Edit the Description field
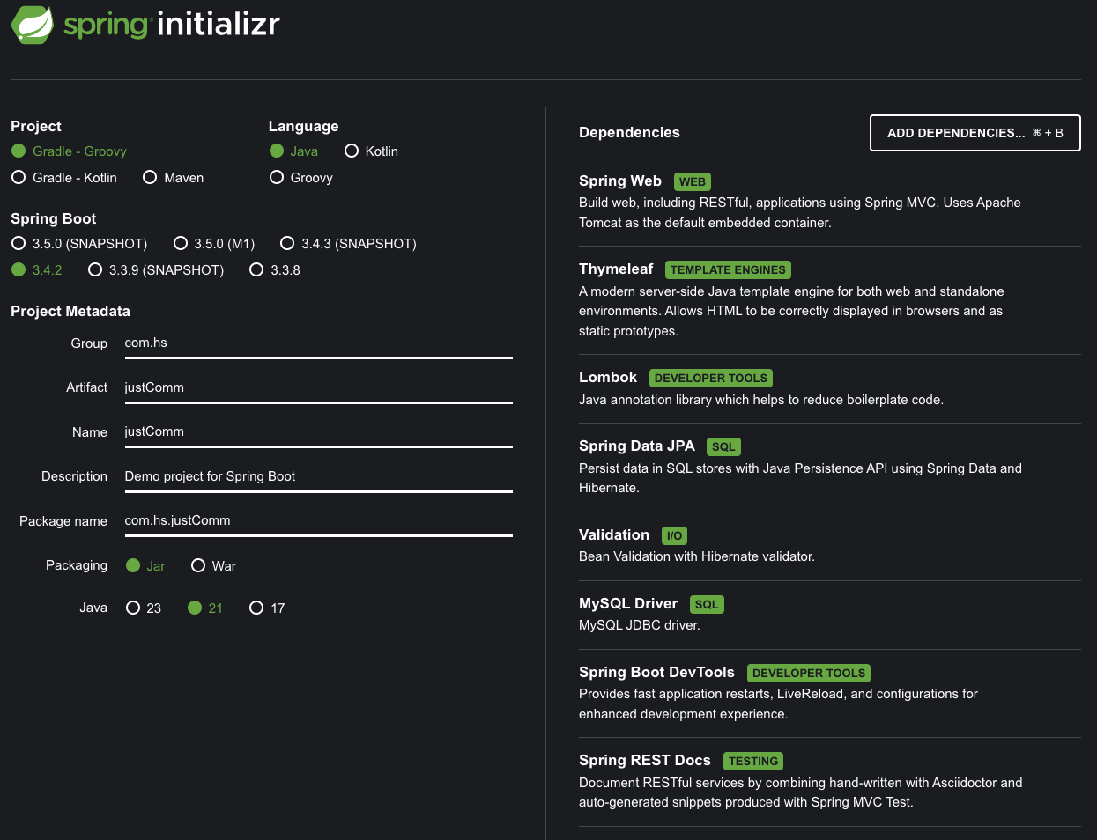This screenshot has width=1097, height=840. [x=318, y=476]
